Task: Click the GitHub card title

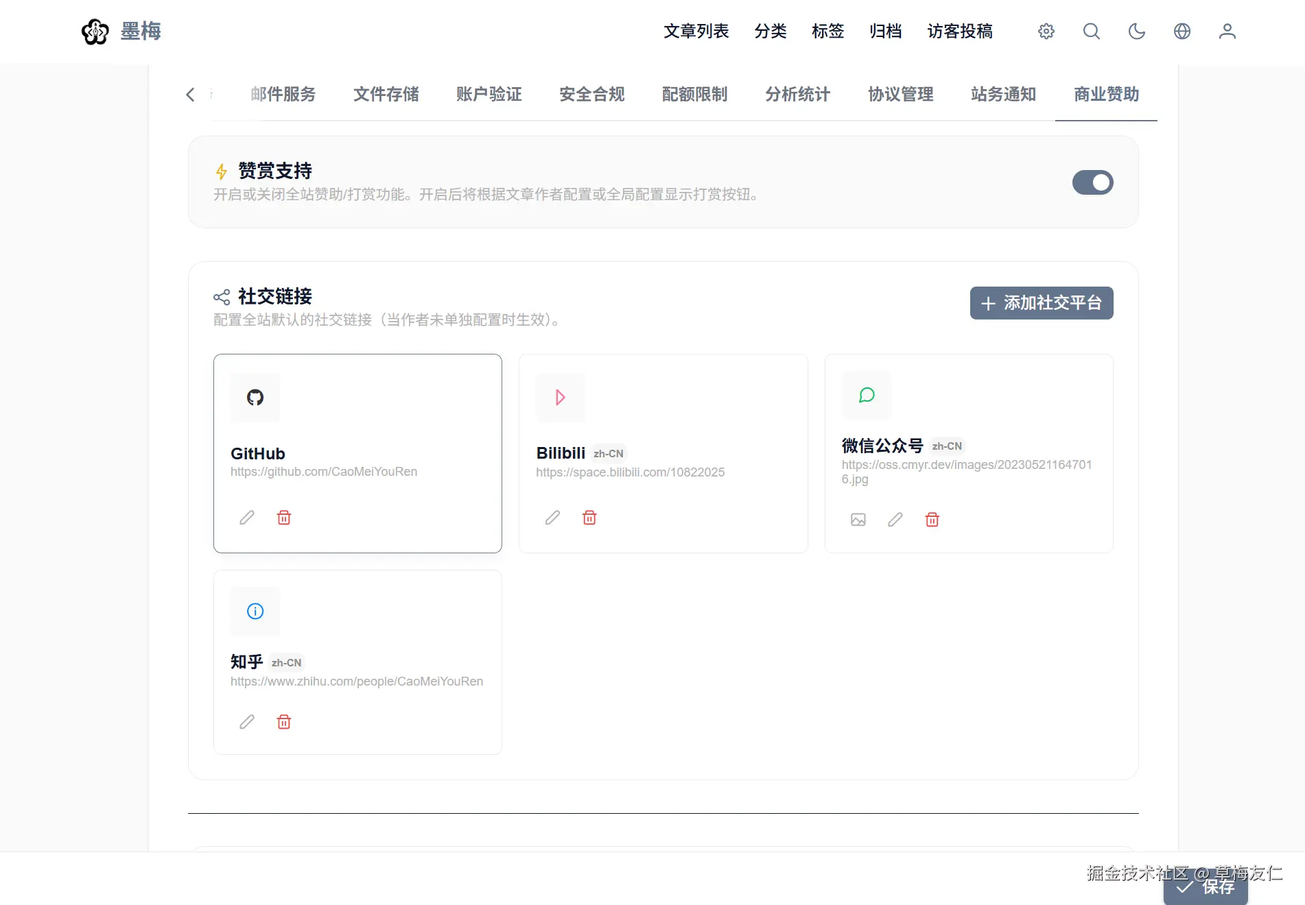Action: [258, 454]
